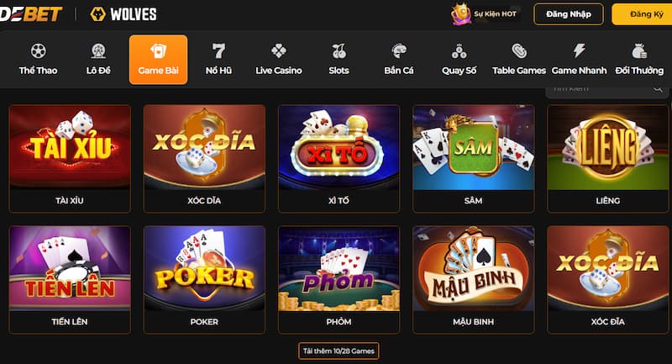Click the Đăng Nhập login button

(569, 14)
